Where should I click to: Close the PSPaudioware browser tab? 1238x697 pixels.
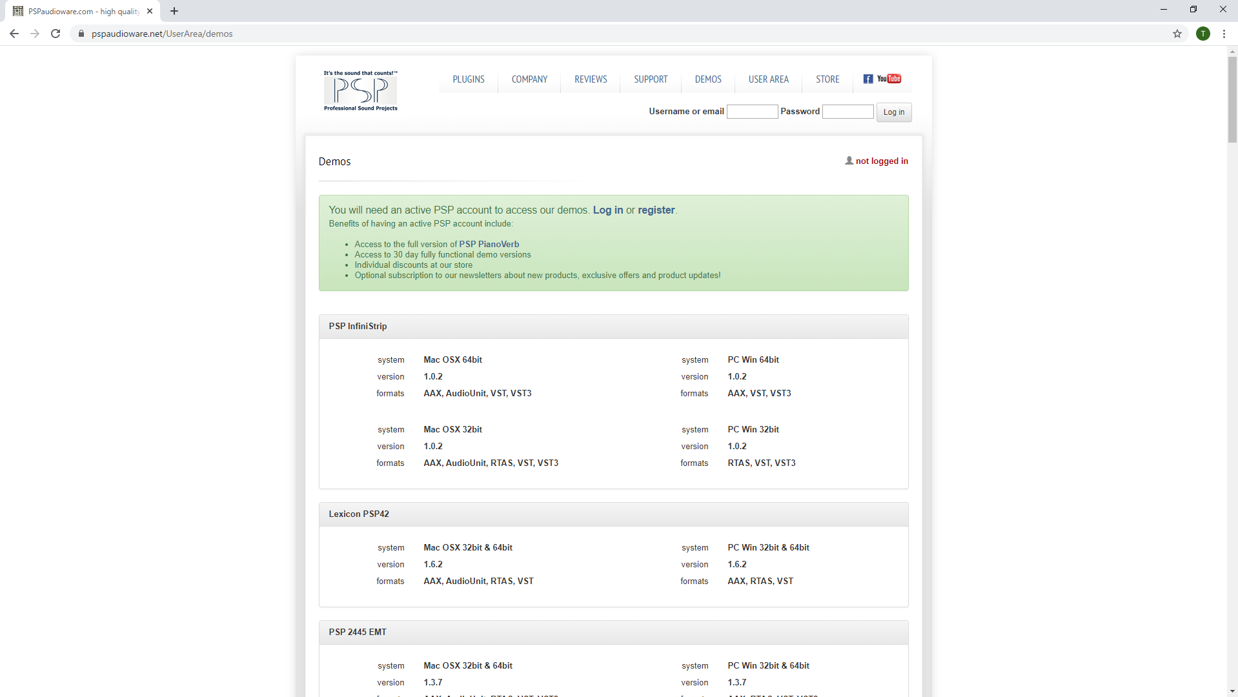(150, 11)
